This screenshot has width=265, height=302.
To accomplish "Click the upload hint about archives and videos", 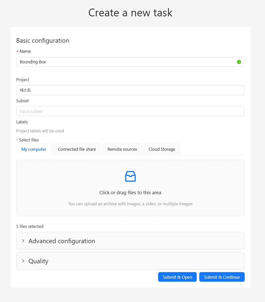I will pos(130,204).
